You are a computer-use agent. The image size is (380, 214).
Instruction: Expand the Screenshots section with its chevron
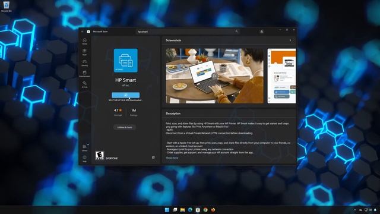(290, 40)
